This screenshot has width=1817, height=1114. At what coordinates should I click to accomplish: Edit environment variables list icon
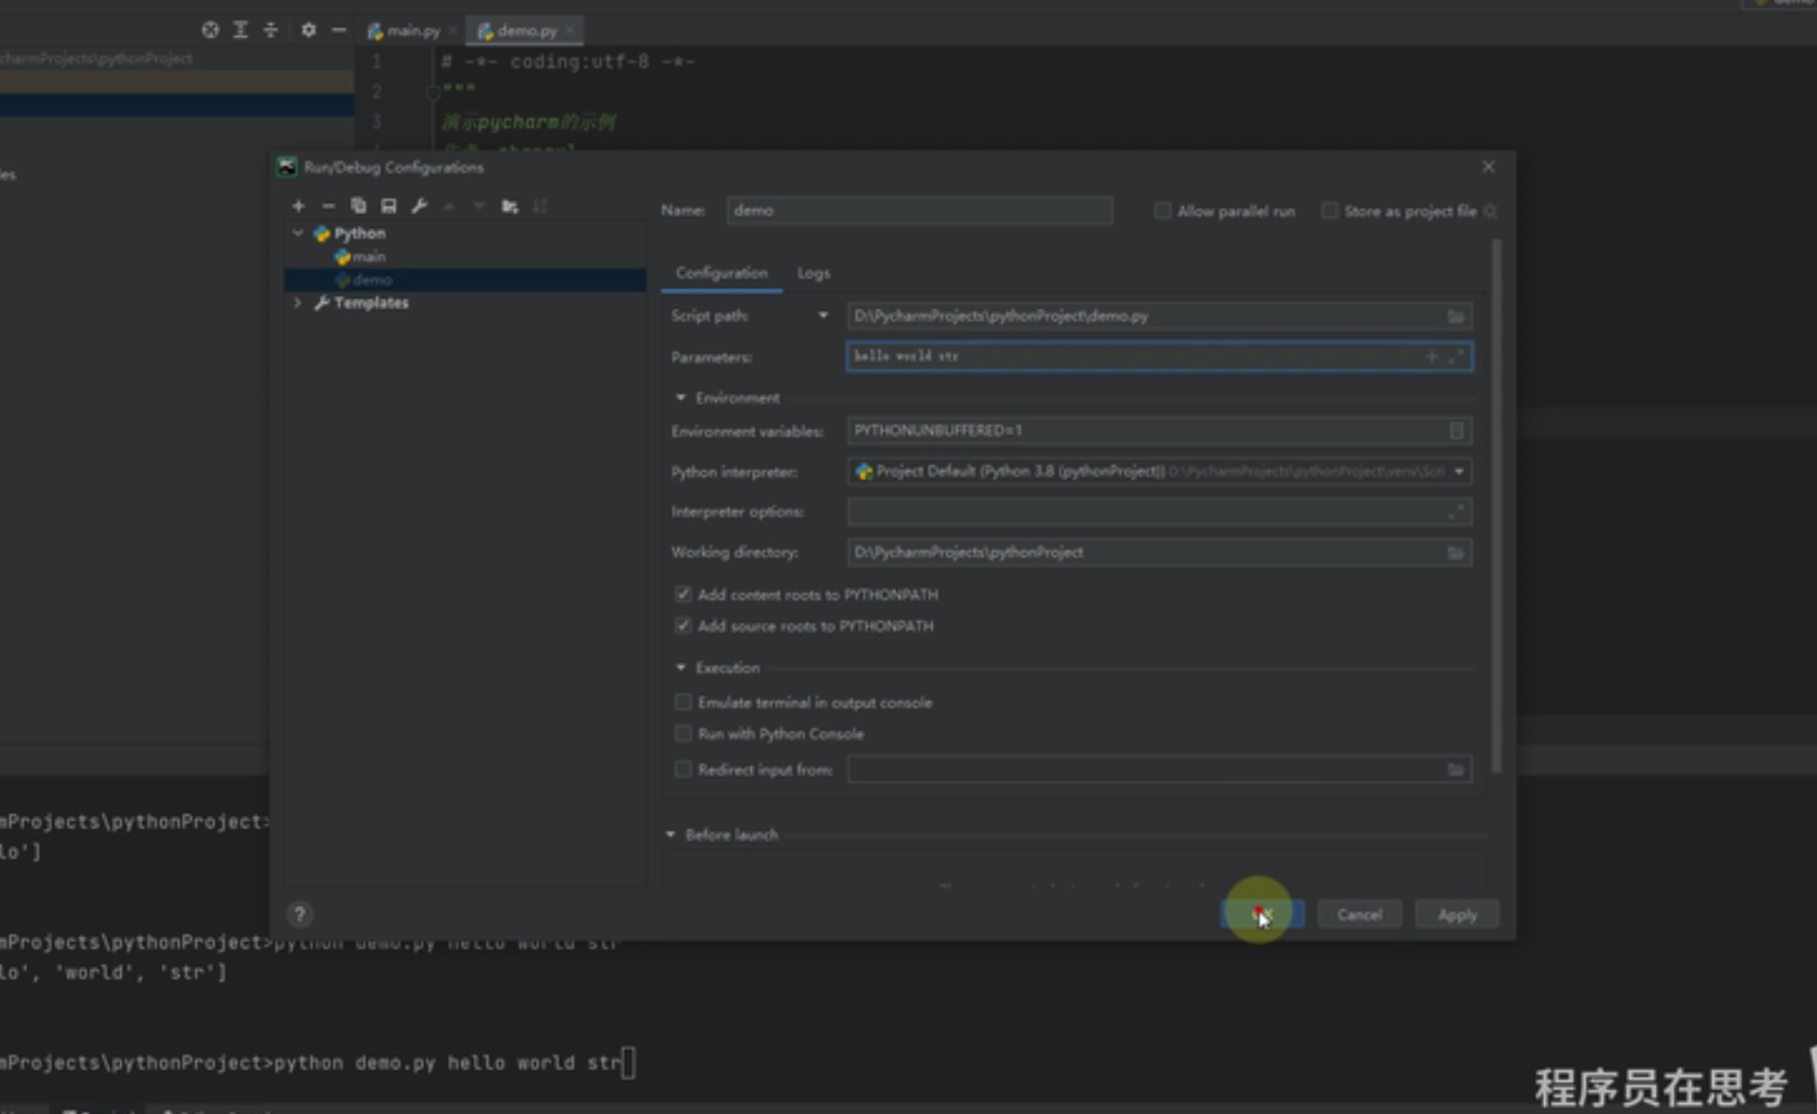point(1456,431)
